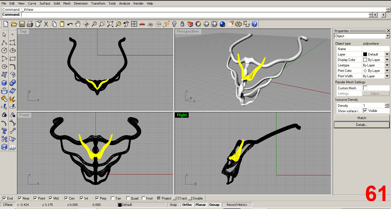The width and height of the screenshot is (391, 209).
Task: Enable the Quad osnap checkbox
Action: pos(128,198)
